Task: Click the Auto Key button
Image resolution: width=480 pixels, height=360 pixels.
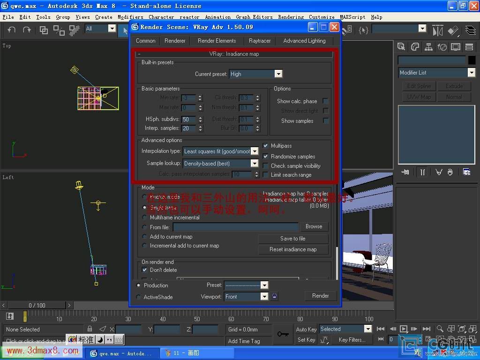Action: pyautogui.click(x=306, y=330)
